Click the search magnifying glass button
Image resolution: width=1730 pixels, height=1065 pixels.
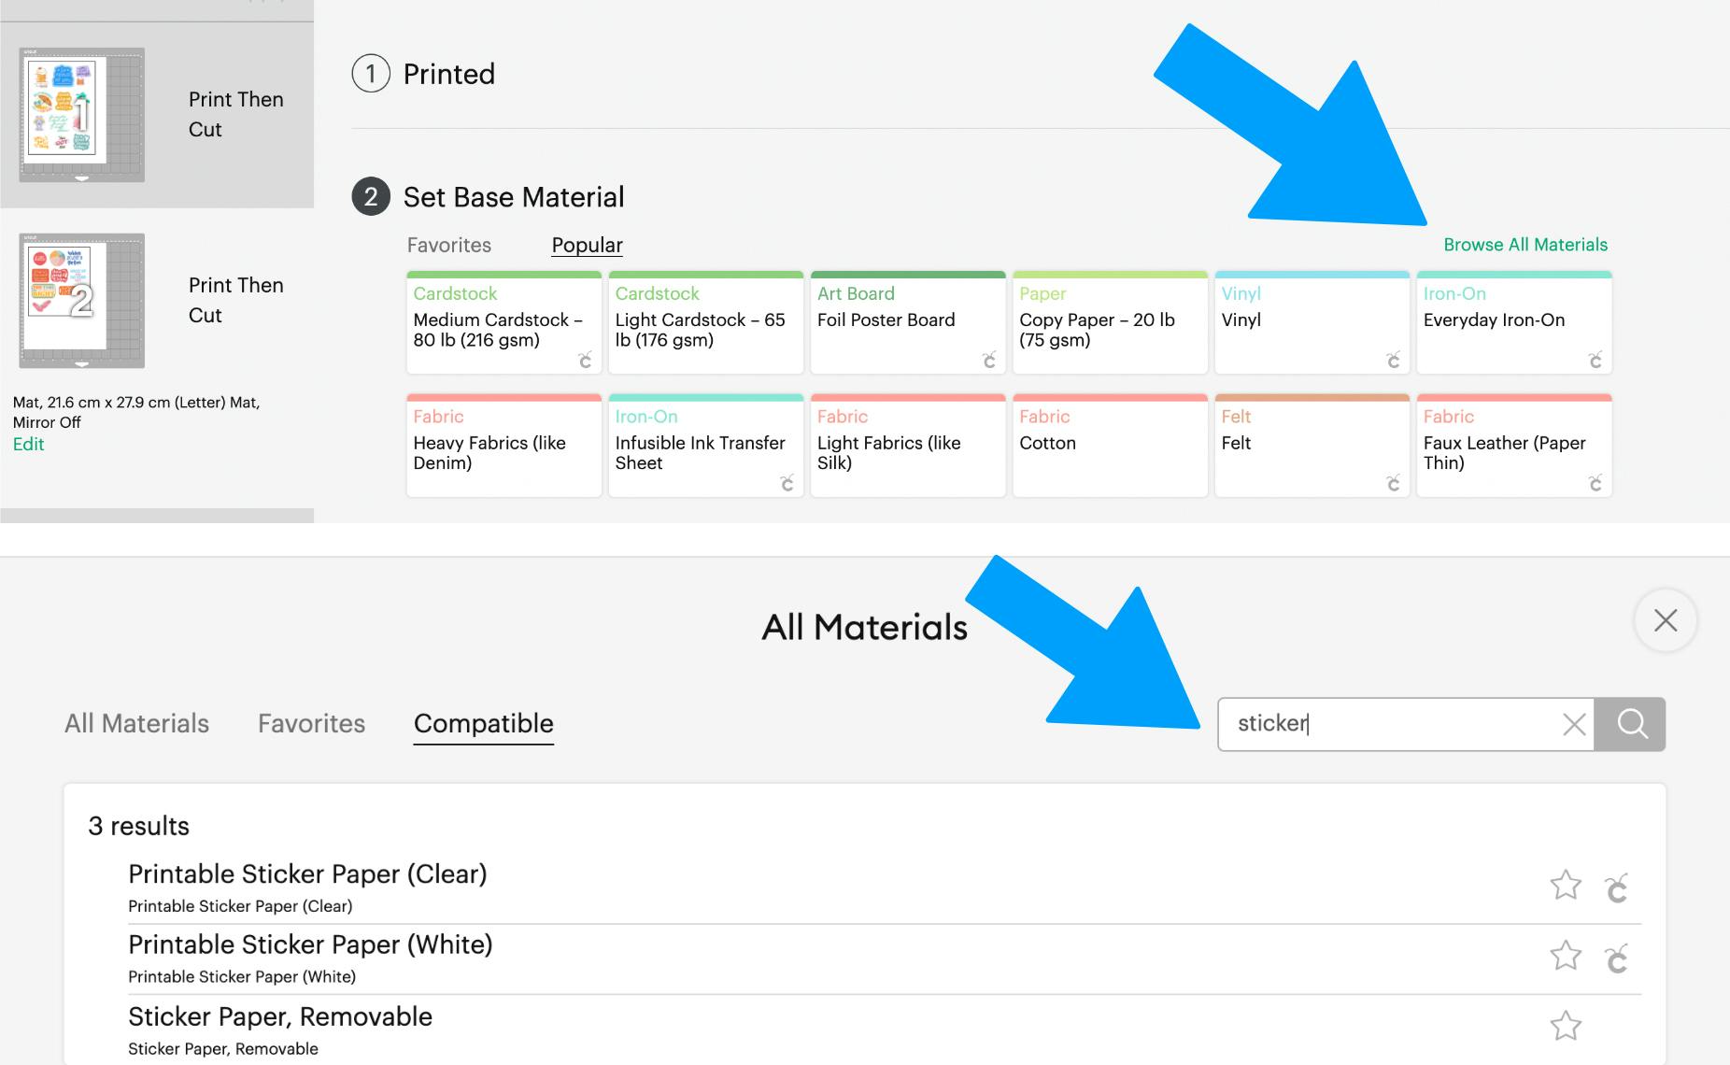coord(1631,724)
